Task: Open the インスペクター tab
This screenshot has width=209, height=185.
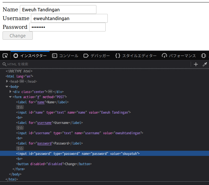Action: pos(30,56)
